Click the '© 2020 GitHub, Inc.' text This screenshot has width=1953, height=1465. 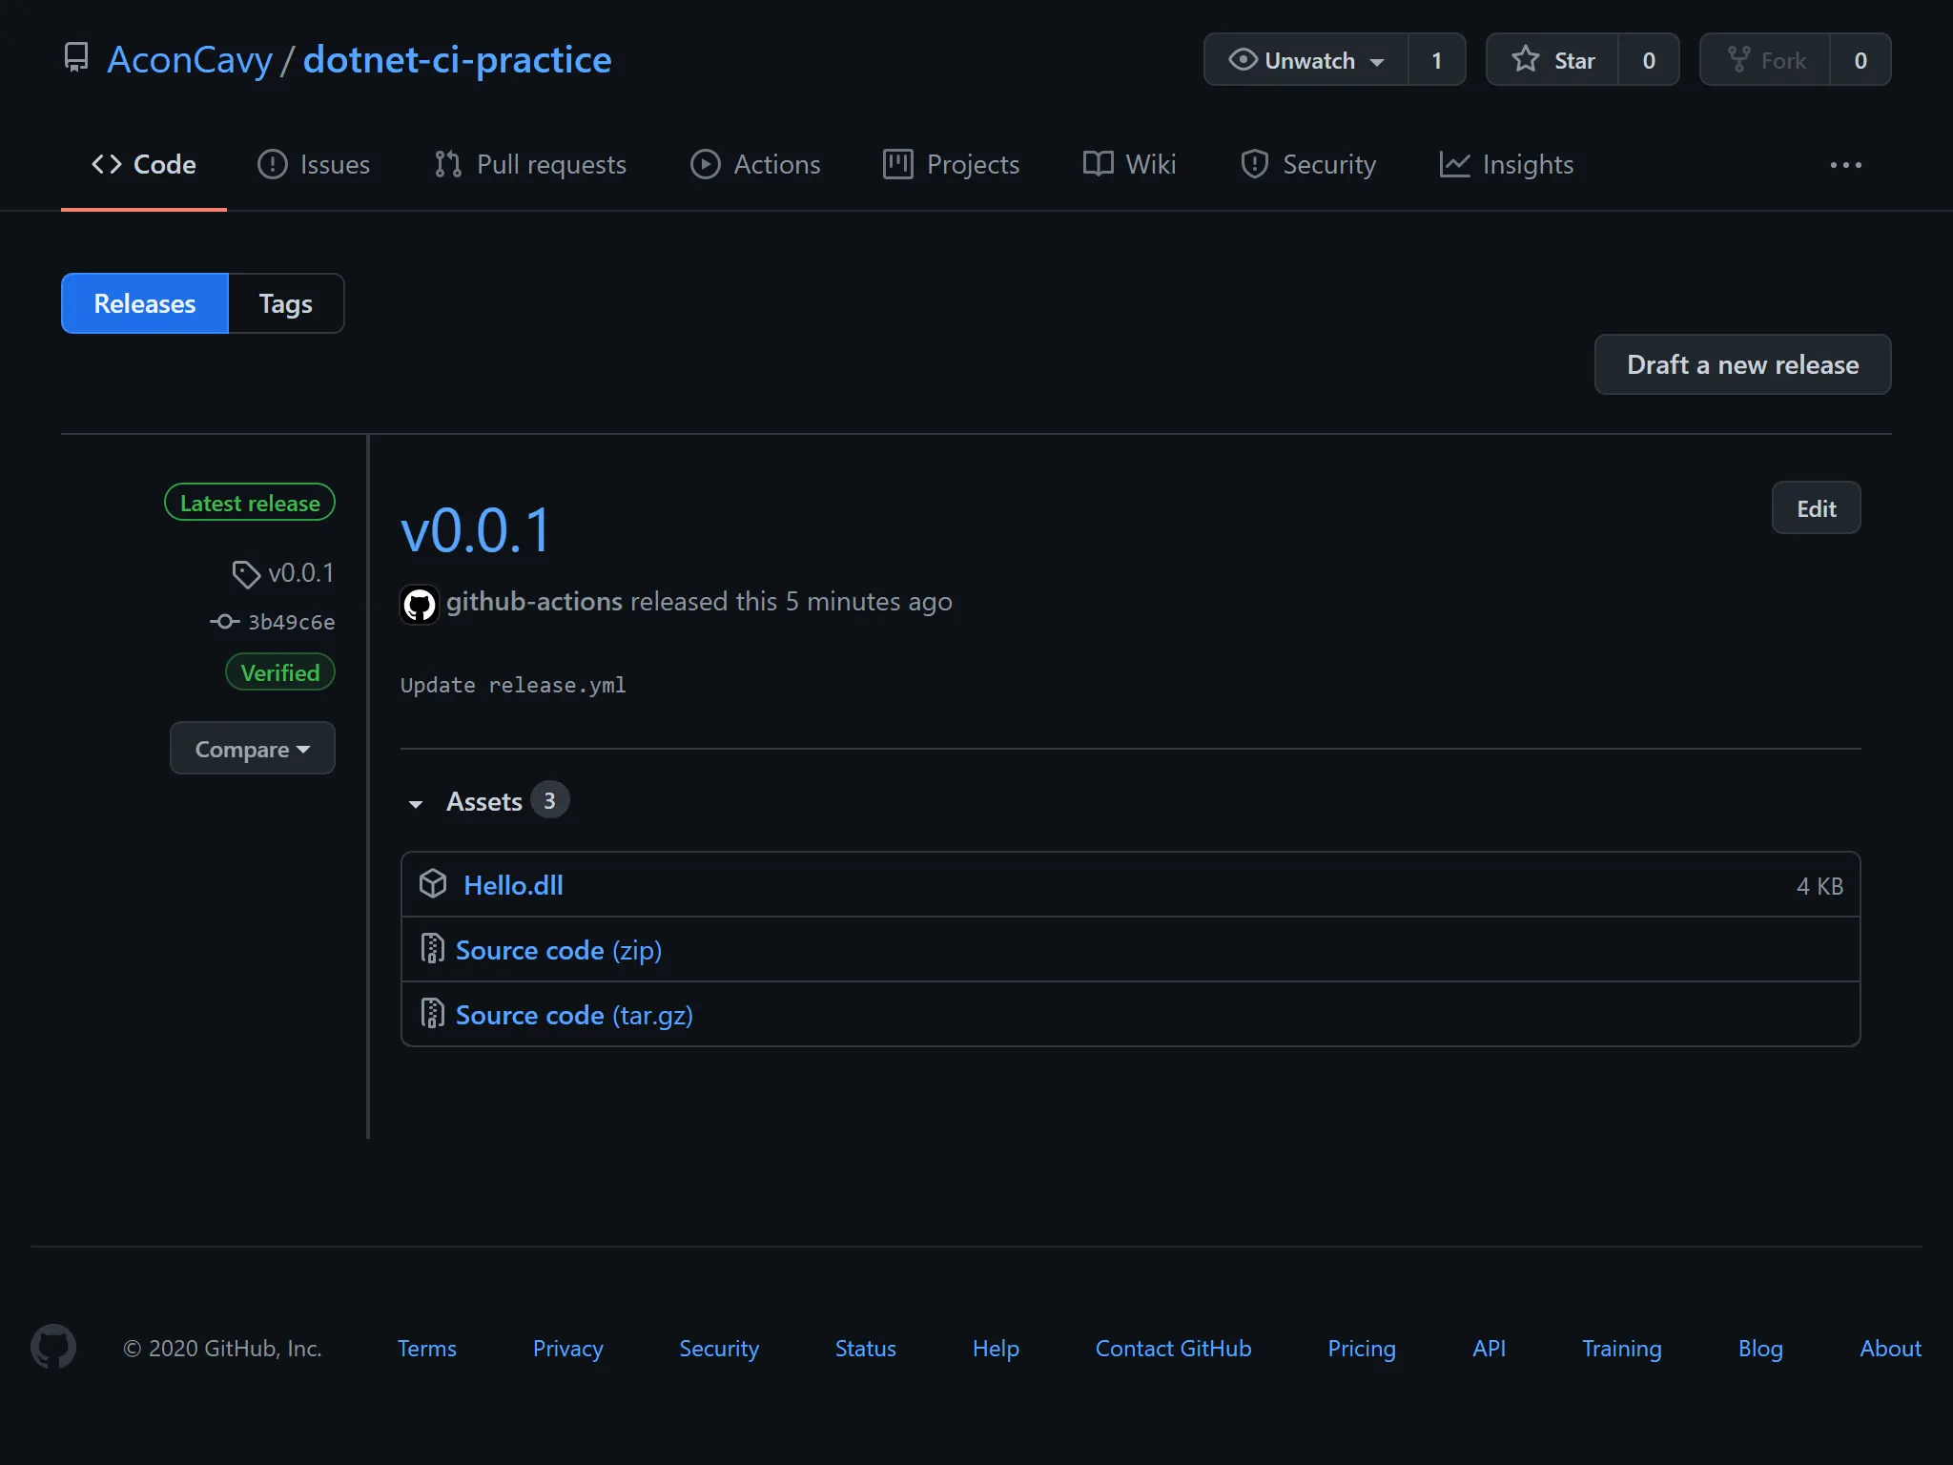pos(222,1348)
